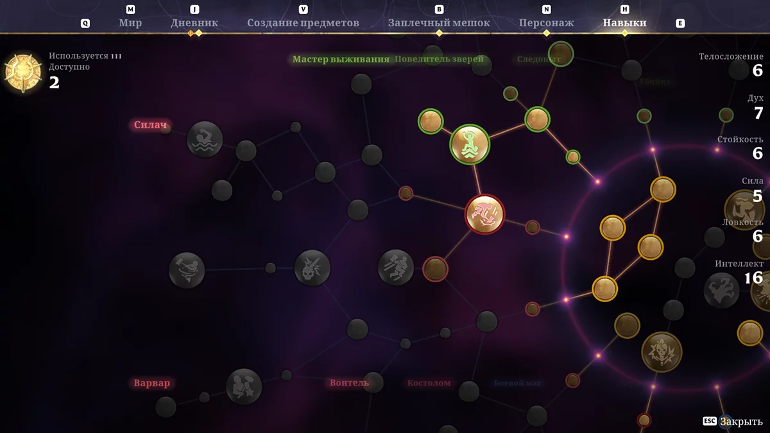Select the gold skull emblem skill node
The height and width of the screenshot is (433, 770).
pyautogui.click(x=662, y=352)
